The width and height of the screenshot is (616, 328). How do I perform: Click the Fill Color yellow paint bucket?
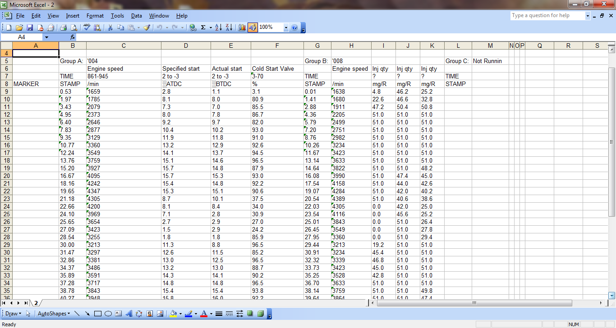coord(173,314)
